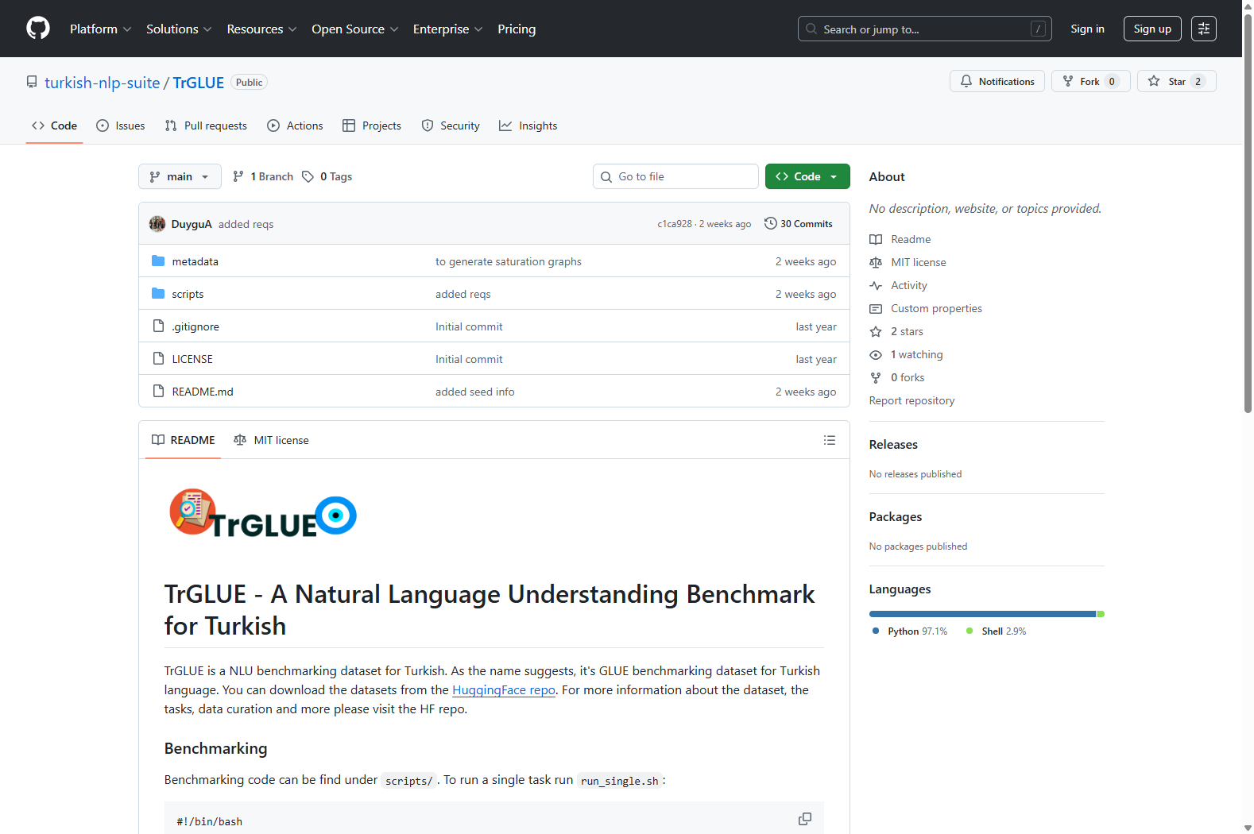Open the Packages heading link

[896, 517]
